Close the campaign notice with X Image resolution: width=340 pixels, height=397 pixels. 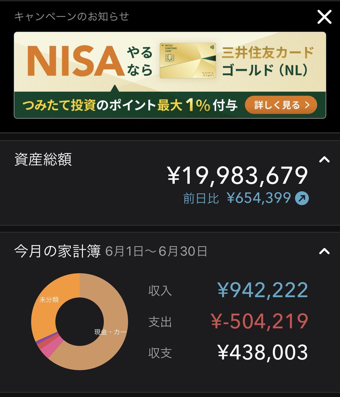[324, 17]
